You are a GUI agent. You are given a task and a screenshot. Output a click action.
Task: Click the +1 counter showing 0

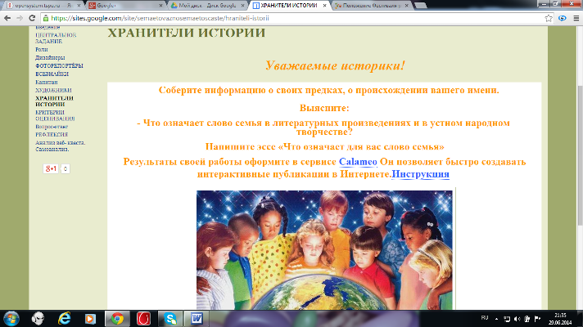[x=65, y=169]
